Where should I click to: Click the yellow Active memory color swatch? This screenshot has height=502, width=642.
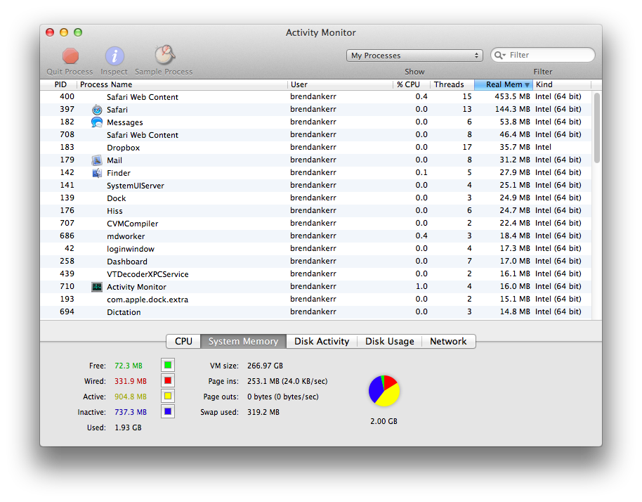coord(168,397)
